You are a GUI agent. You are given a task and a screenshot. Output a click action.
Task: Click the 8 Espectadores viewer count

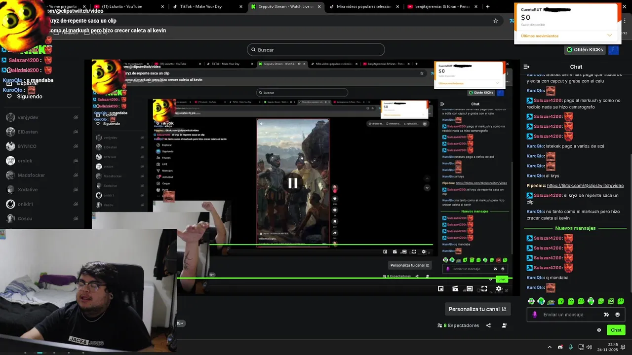(x=458, y=325)
